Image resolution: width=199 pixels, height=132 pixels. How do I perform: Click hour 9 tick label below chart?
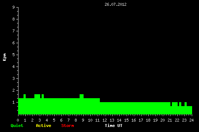(83, 120)
